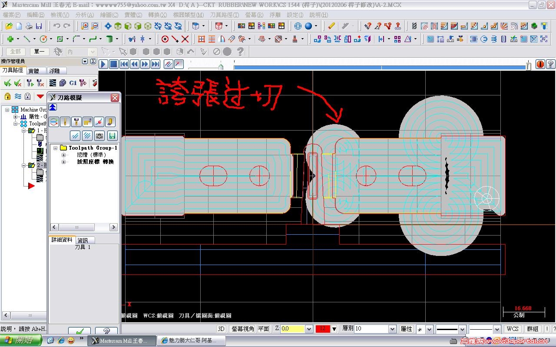Toggle quick verify shading in backplot dialog
Viewport: 556px width, 347px height.
(x=110, y=122)
